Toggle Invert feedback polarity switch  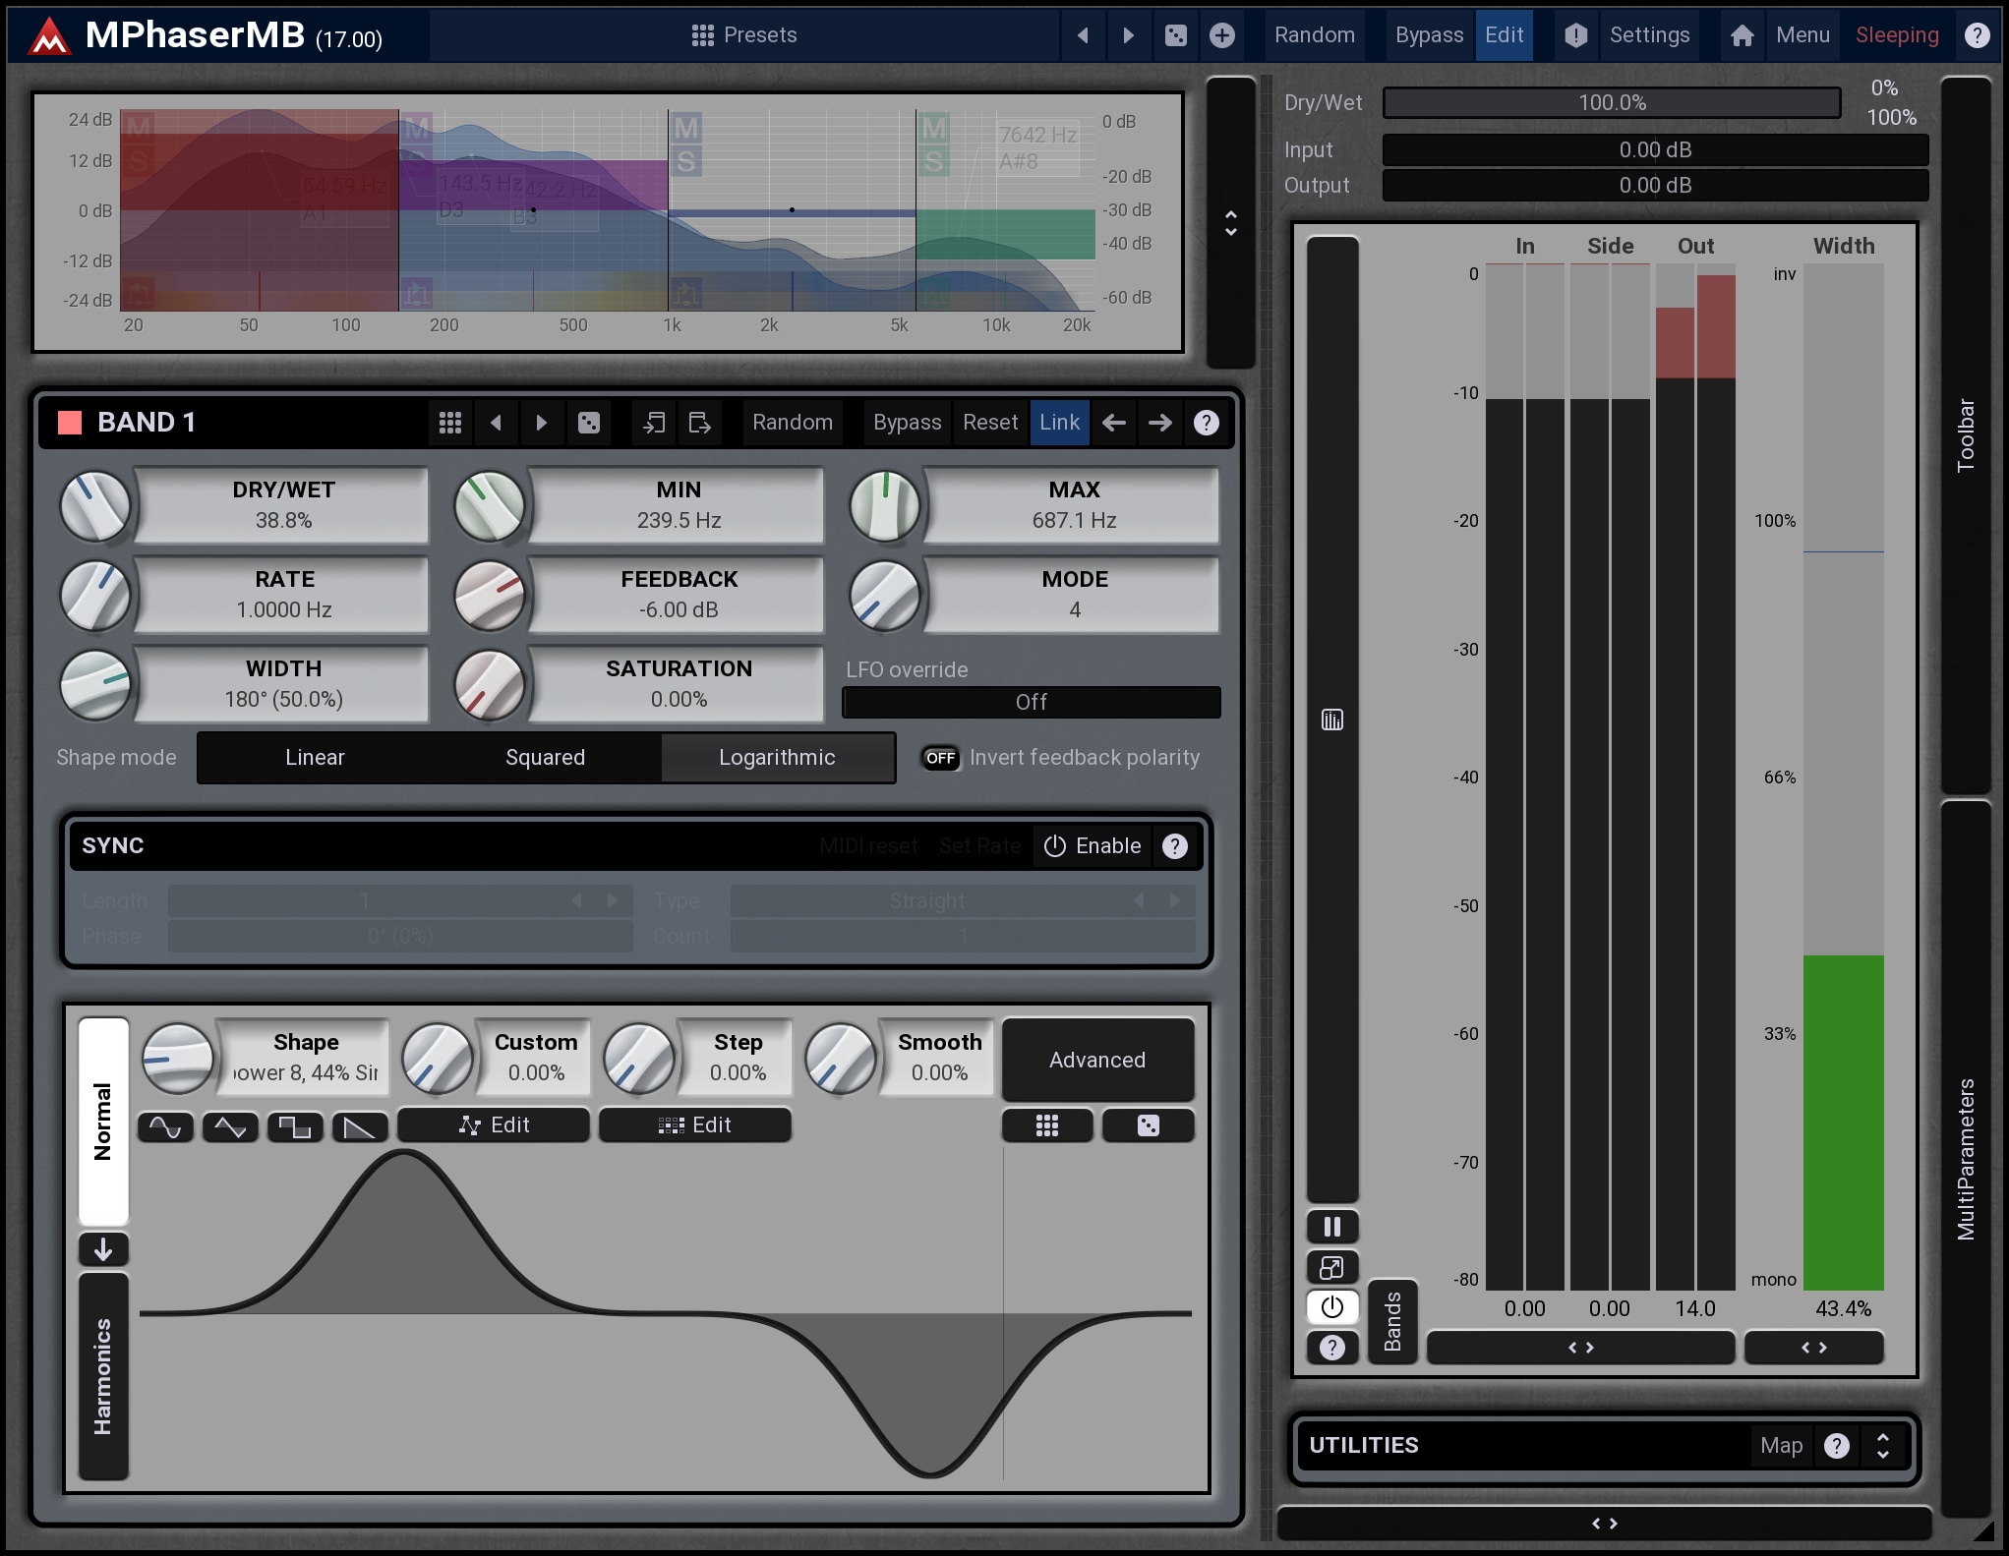(940, 758)
